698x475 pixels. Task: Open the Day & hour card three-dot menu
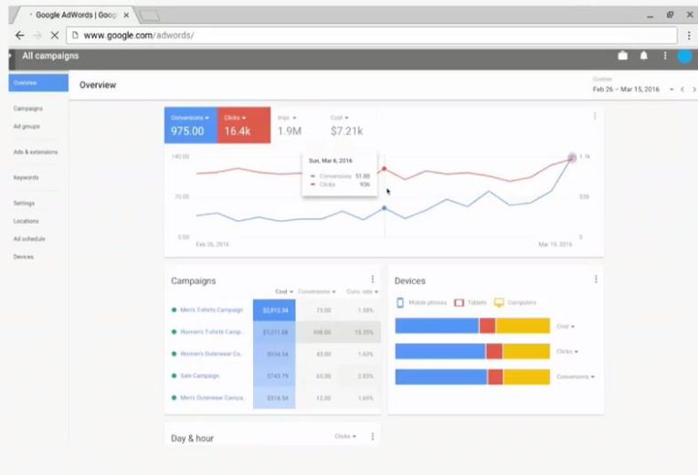click(x=373, y=437)
